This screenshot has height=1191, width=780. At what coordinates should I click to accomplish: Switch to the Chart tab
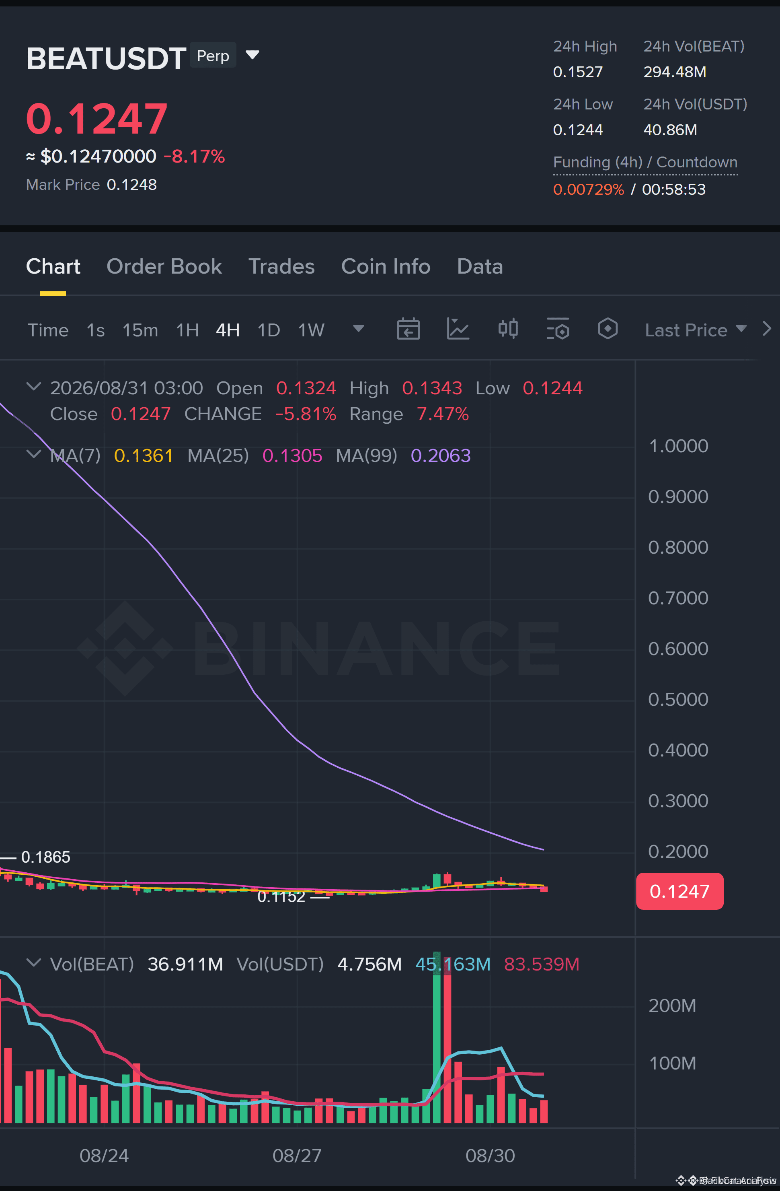pyautogui.click(x=53, y=266)
